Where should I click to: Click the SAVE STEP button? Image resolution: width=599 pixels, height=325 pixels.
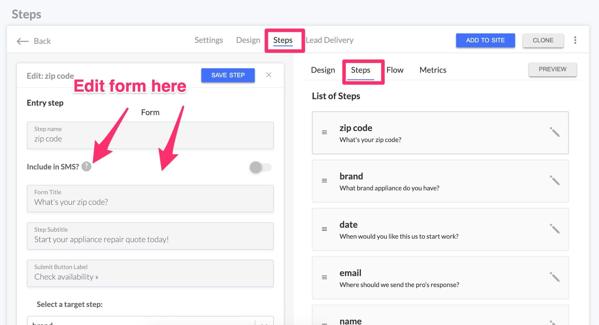(x=228, y=75)
